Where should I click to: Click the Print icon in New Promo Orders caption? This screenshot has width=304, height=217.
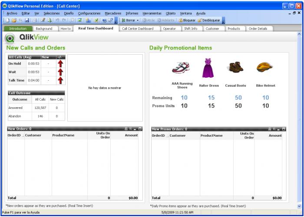270,129
